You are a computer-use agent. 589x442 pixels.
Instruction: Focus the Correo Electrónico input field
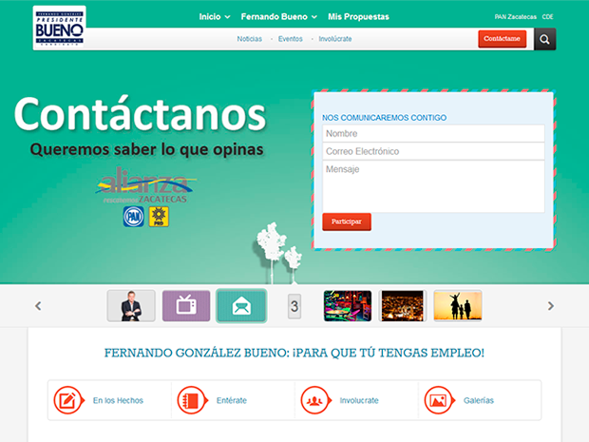[x=433, y=151]
